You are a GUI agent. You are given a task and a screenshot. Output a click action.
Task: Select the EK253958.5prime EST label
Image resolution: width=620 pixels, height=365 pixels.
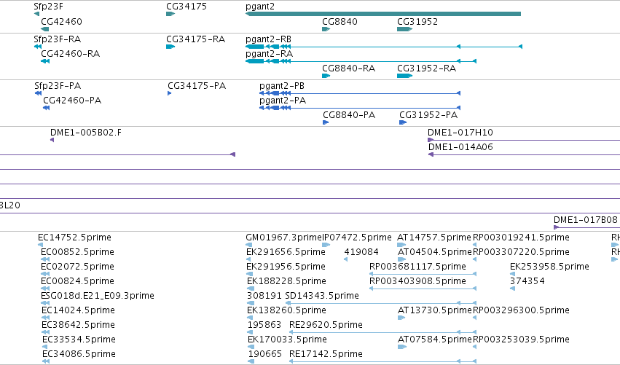549,267
